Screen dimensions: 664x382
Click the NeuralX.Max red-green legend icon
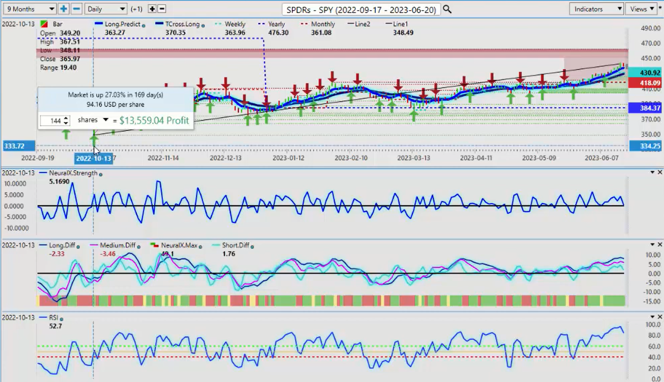point(154,245)
